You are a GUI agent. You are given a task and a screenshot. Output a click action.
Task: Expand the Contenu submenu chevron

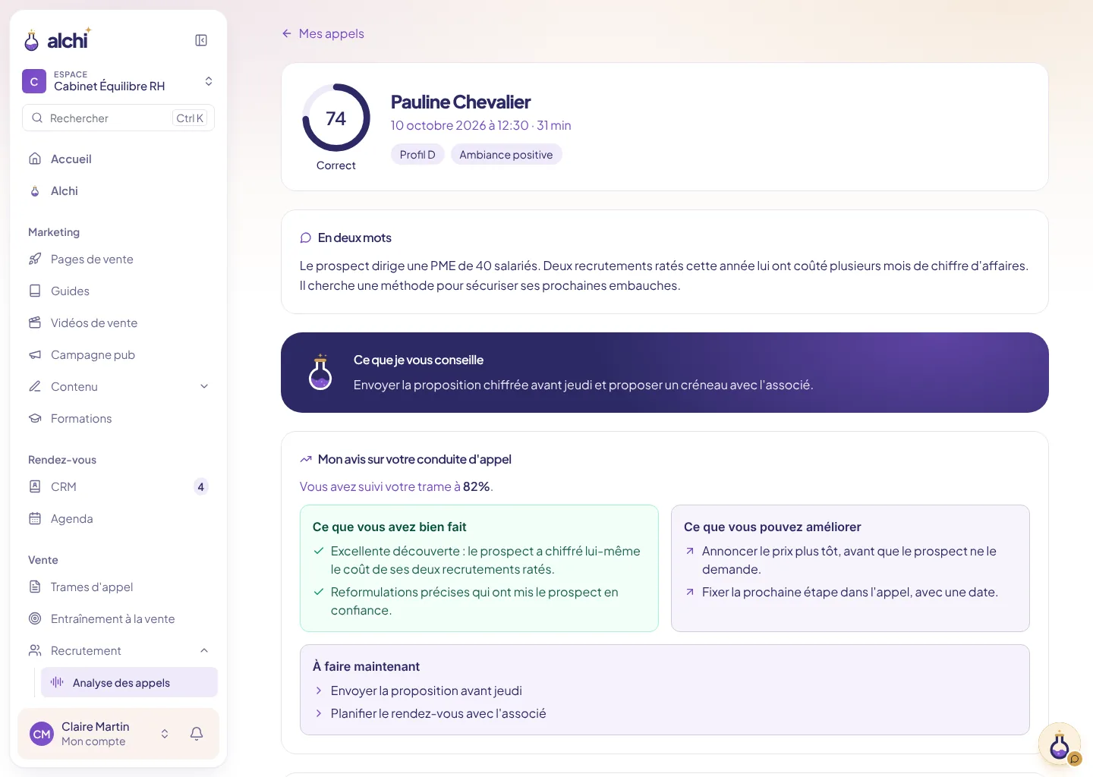pyautogui.click(x=204, y=386)
